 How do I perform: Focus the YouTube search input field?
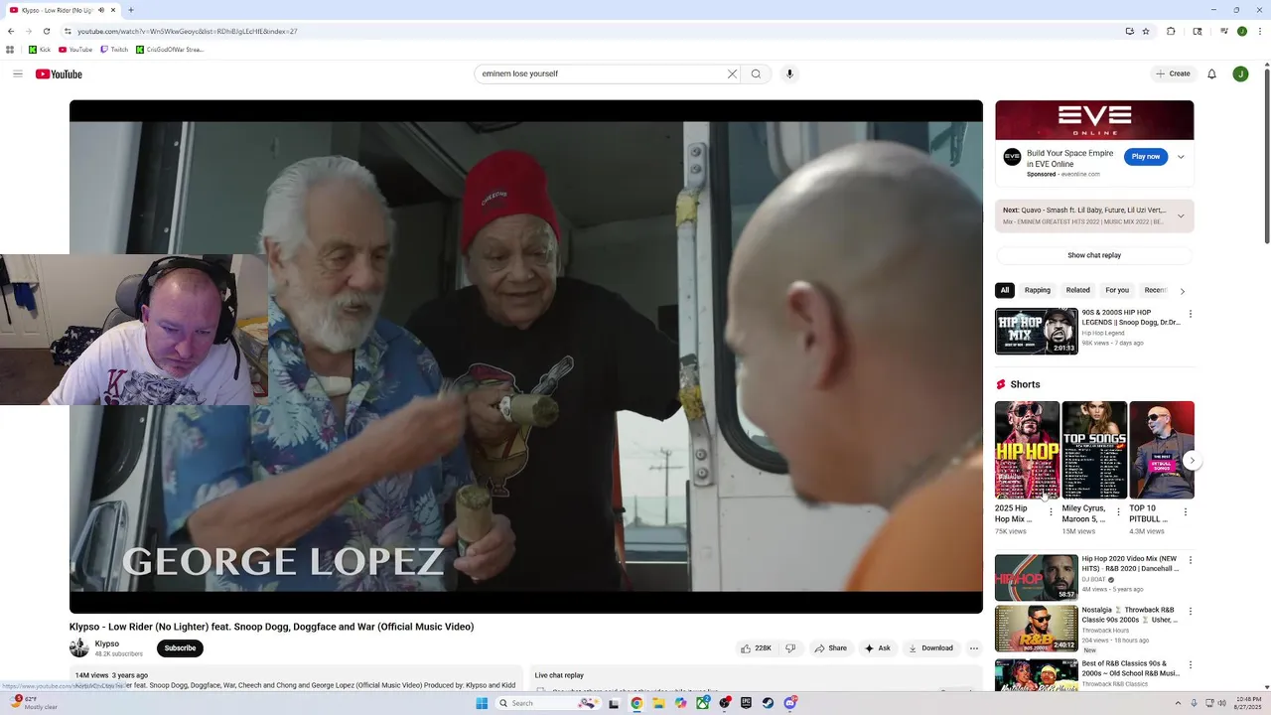coord(602,73)
